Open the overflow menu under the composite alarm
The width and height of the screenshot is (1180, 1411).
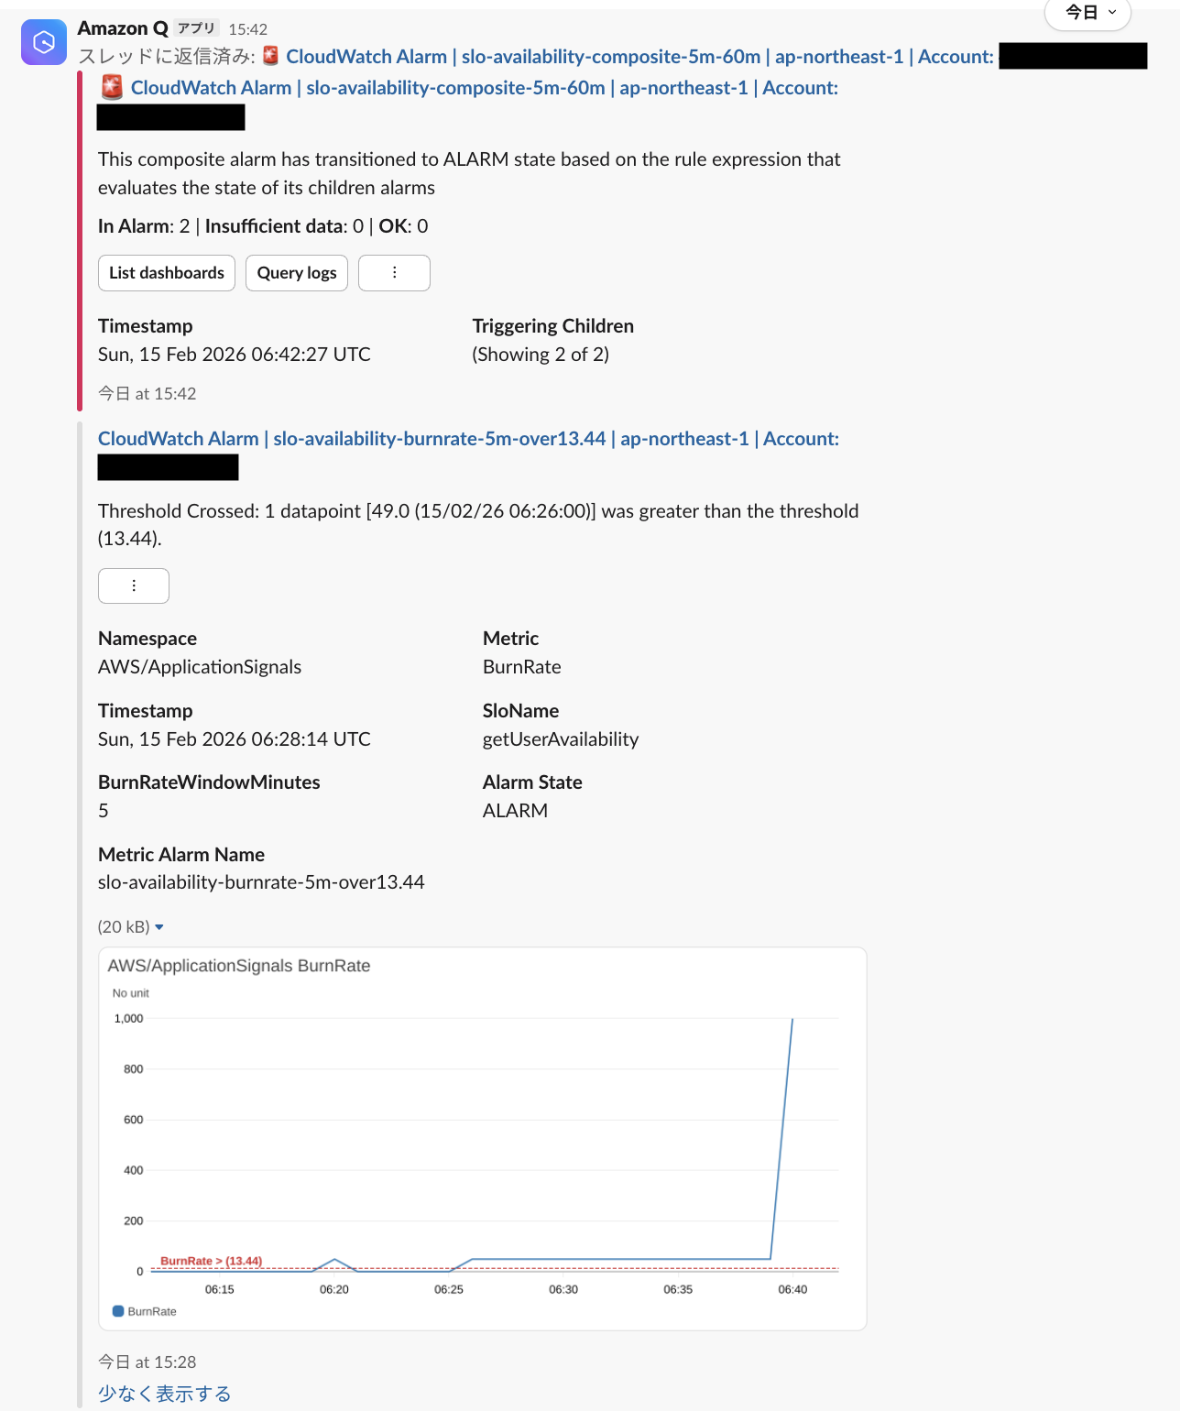point(394,272)
